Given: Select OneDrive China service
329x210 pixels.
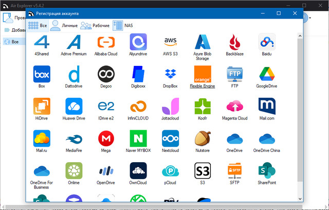Looking at the screenshot, I should click(x=267, y=138).
